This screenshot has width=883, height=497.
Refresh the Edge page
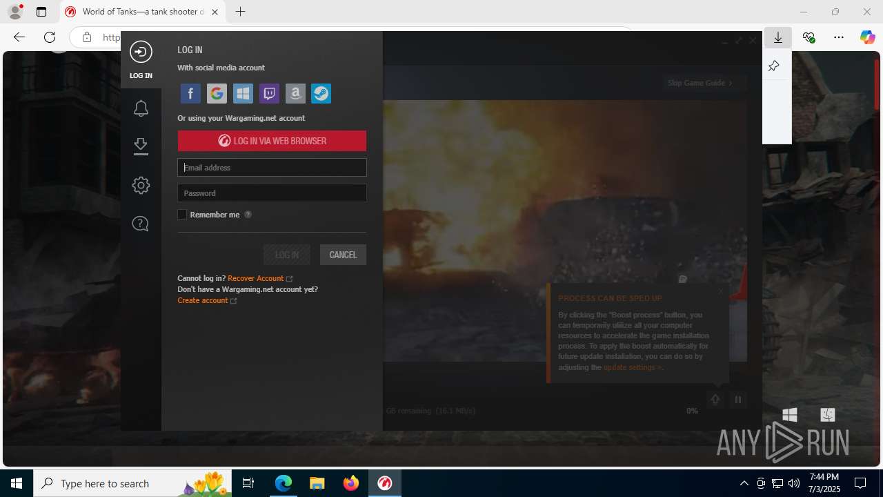point(50,37)
